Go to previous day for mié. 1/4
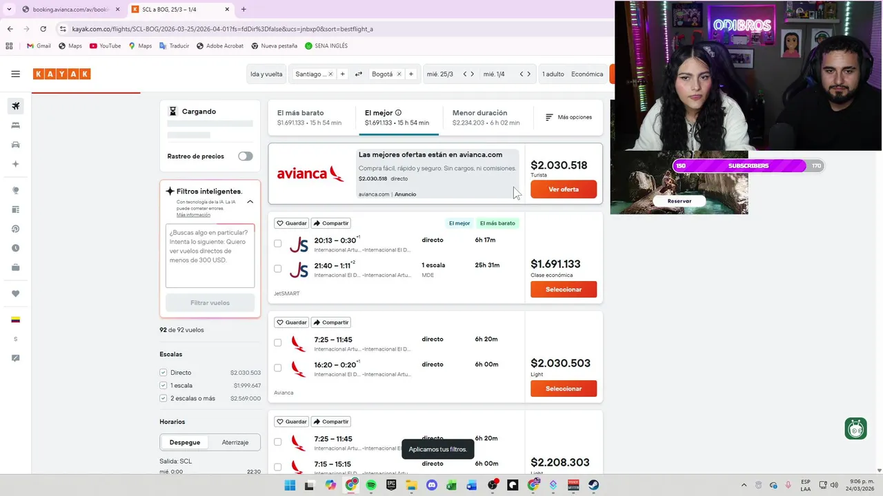 521,74
